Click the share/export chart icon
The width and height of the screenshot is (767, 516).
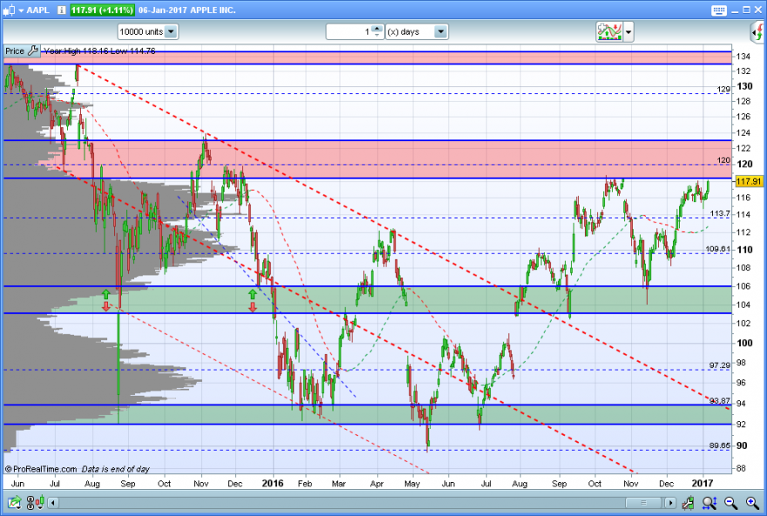14,502
